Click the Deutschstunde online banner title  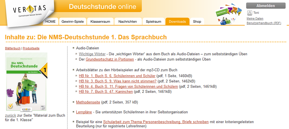102,7
